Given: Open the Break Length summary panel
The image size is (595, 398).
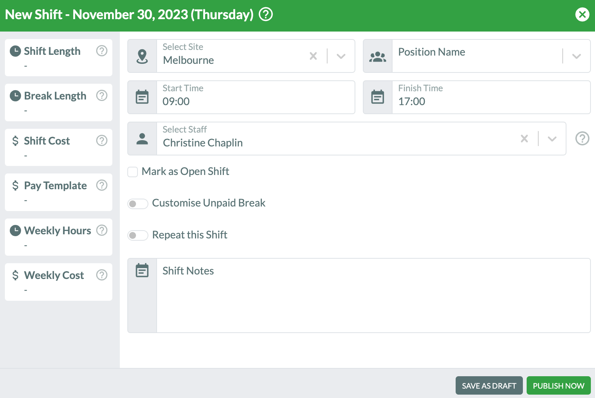Looking at the screenshot, I should [58, 102].
